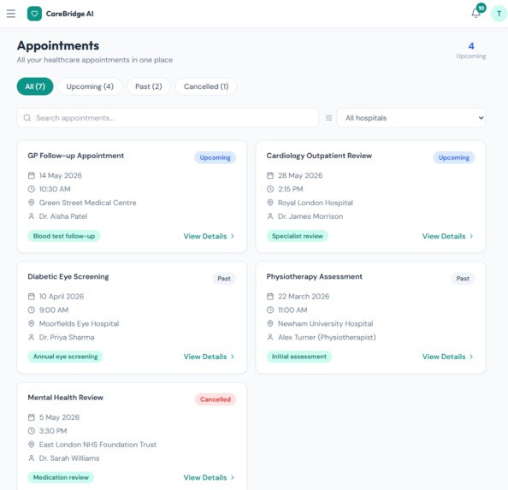
Task: Click the Initial assessment tag
Action: [299, 357]
